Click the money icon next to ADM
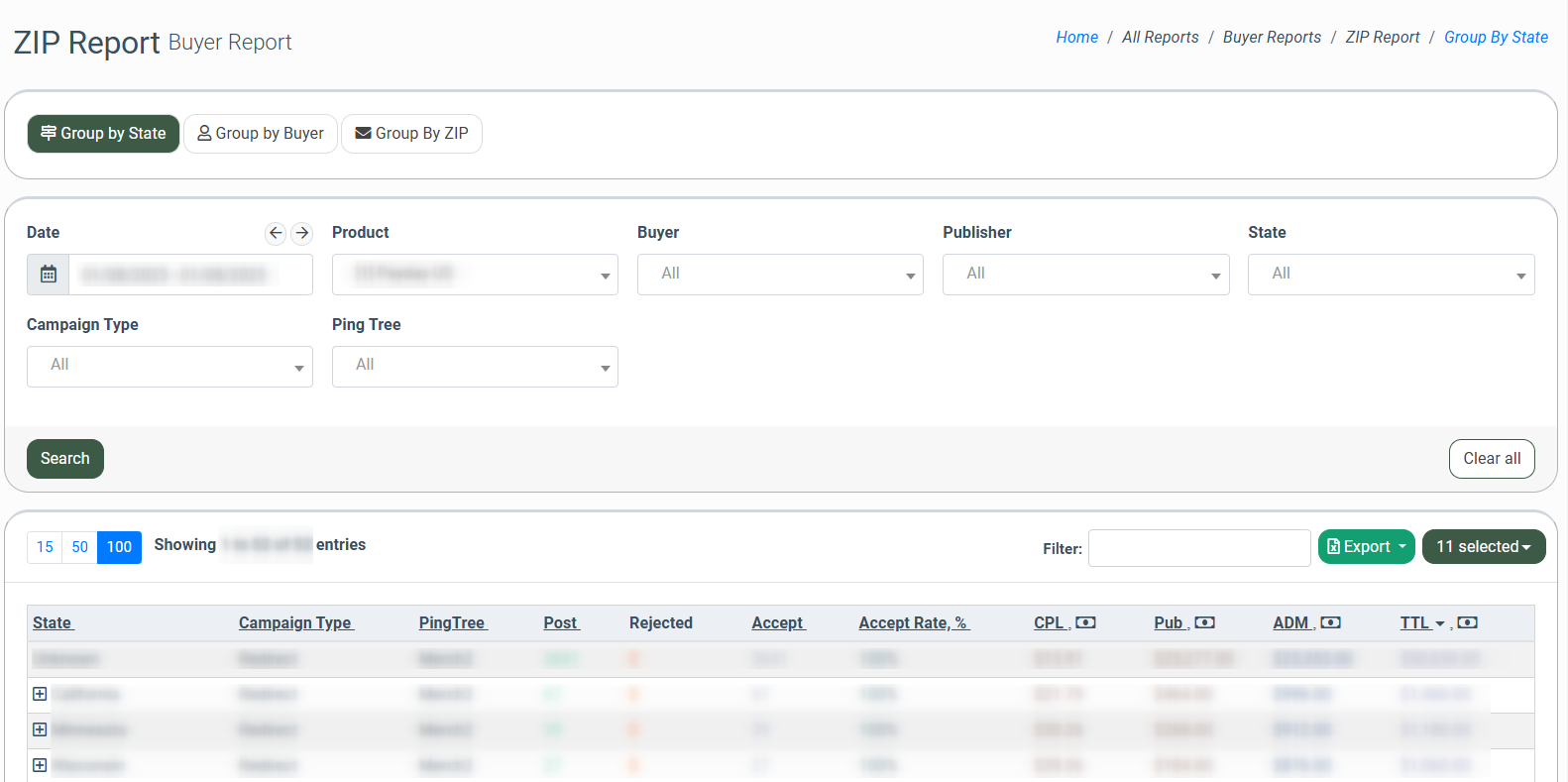Screen dimensions: 1568x782 [x=1331, y=622]
